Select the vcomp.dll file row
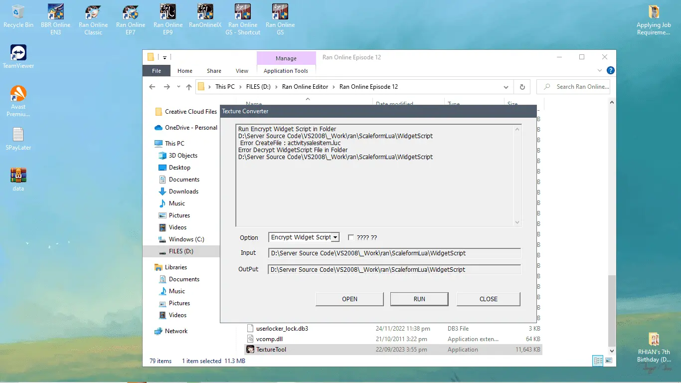The width and height of the screenshot is (681, 383). coord(393,339)
